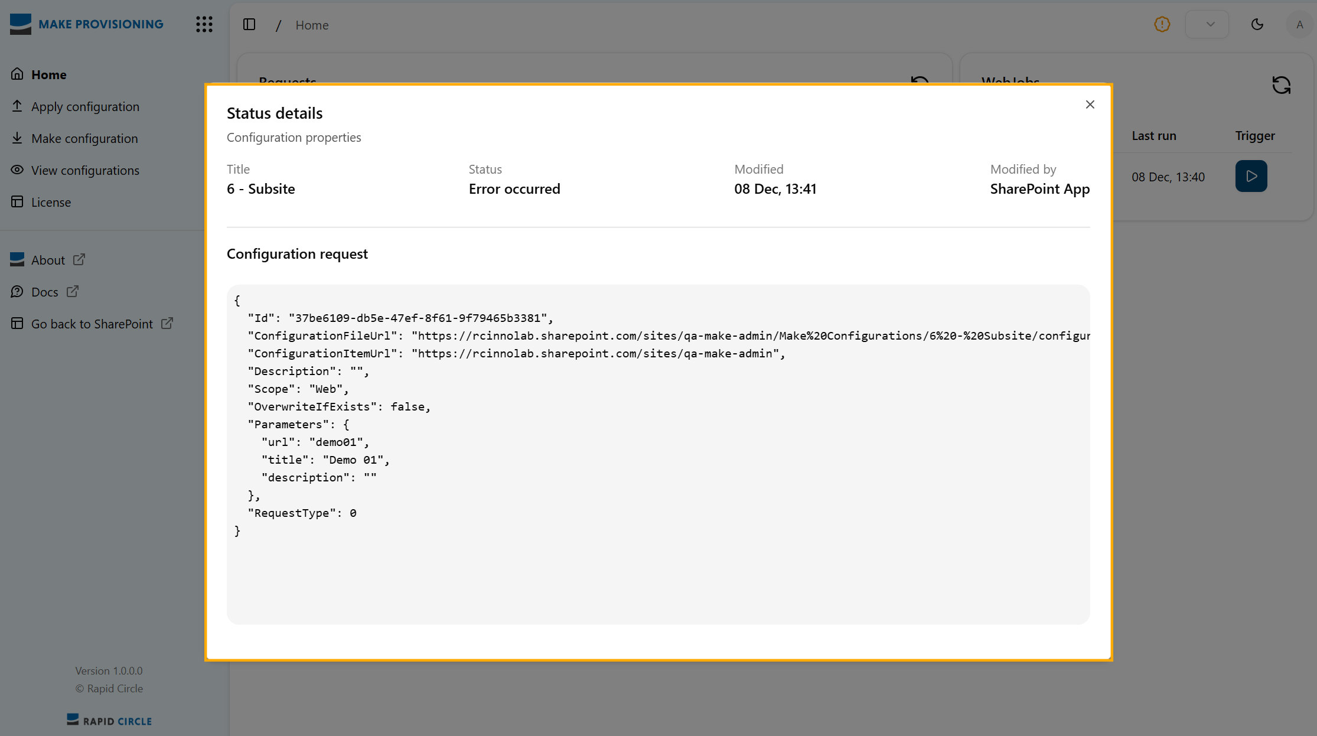The width and height of the screenshot is (1317, 736).
Task: Trigger the web job play button
Action: 1251,176
